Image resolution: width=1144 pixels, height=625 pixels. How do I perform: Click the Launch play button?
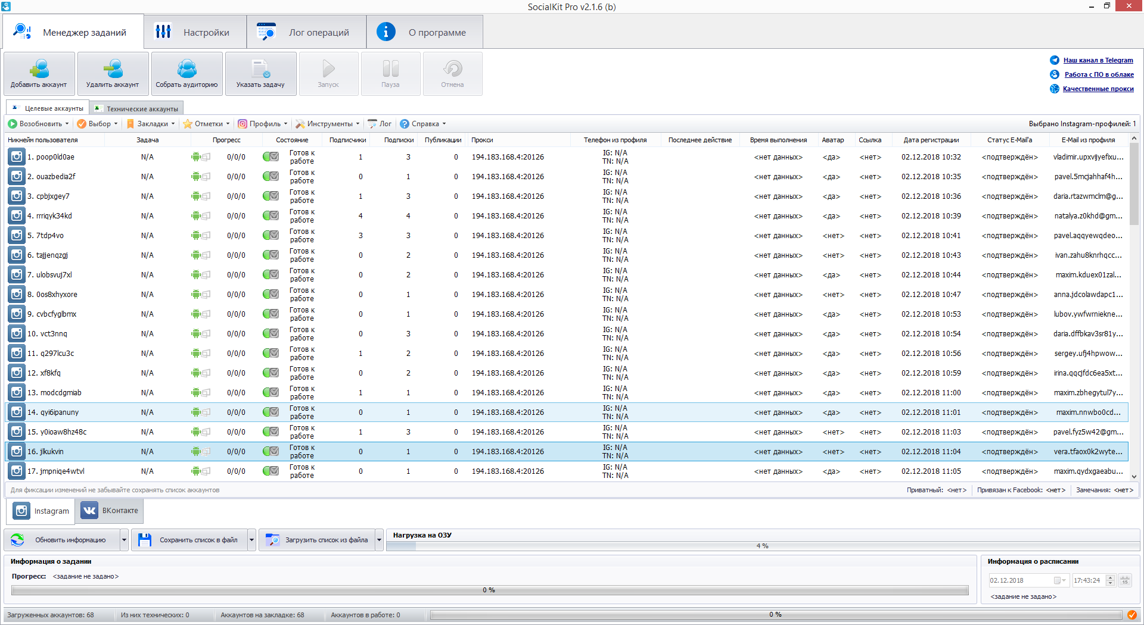click(x=328, y=74)
